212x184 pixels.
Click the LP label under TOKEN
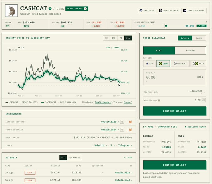tap(7, 26)
